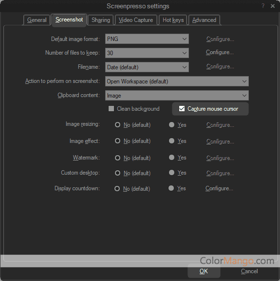This screenshot has width=280, height=281.
Task: Close the Screenpresso settings dialog
Action: tap(273, 6)
